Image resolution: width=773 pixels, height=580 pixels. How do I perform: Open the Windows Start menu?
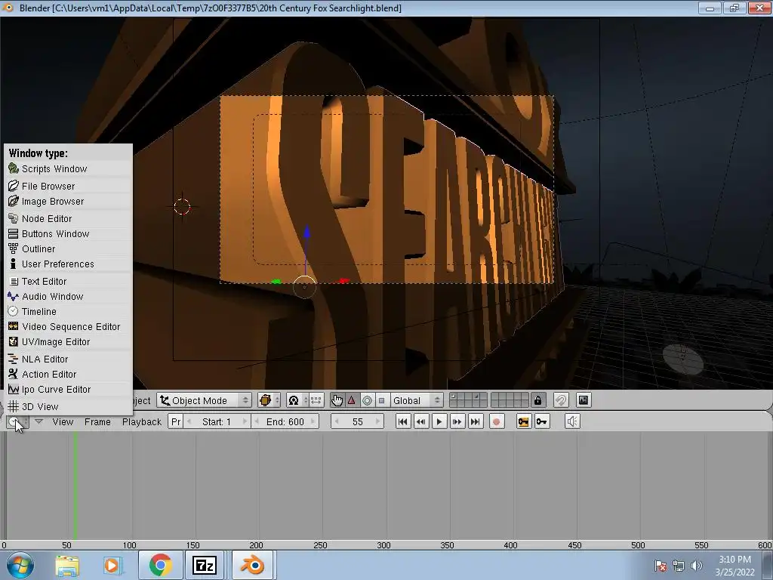(x=20, y=565)
